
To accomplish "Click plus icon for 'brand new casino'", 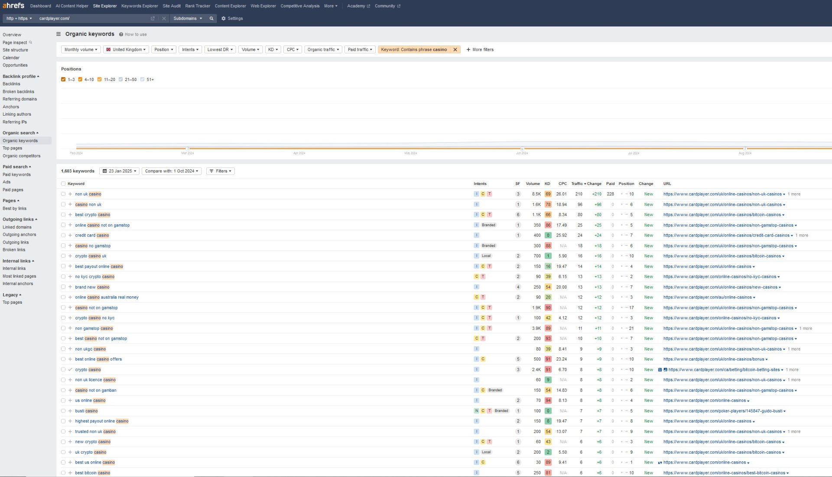I will point(70,287).
